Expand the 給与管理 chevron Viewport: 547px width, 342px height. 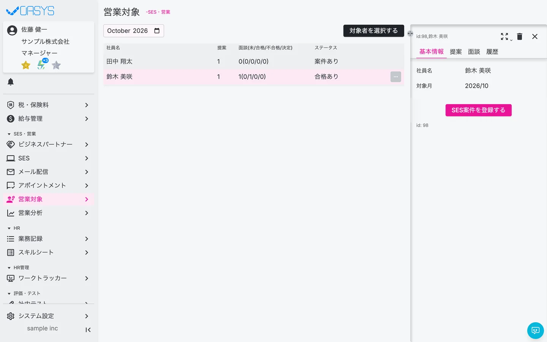(87, 119)
